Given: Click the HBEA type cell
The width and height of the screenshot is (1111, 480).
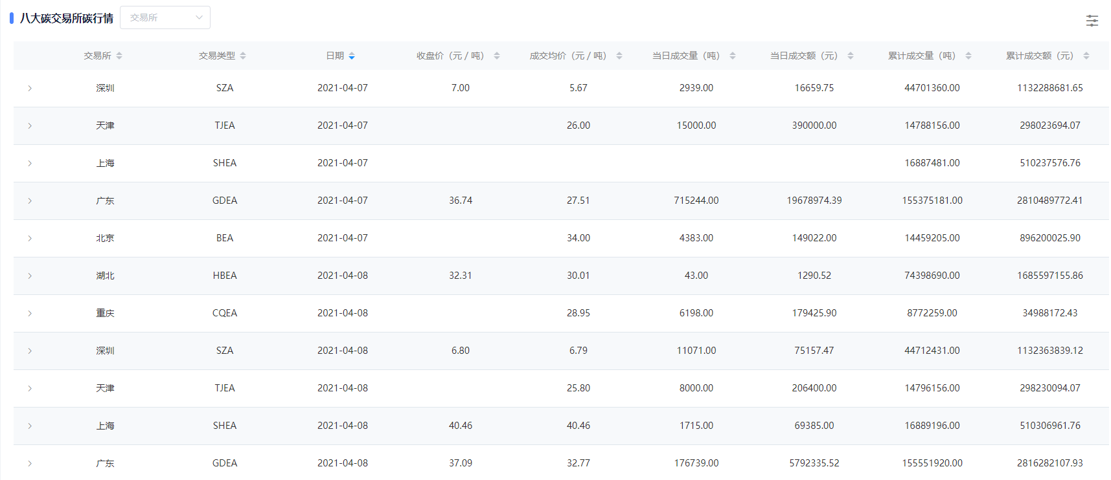Looking at the screenshot, I should pos(225,276).
